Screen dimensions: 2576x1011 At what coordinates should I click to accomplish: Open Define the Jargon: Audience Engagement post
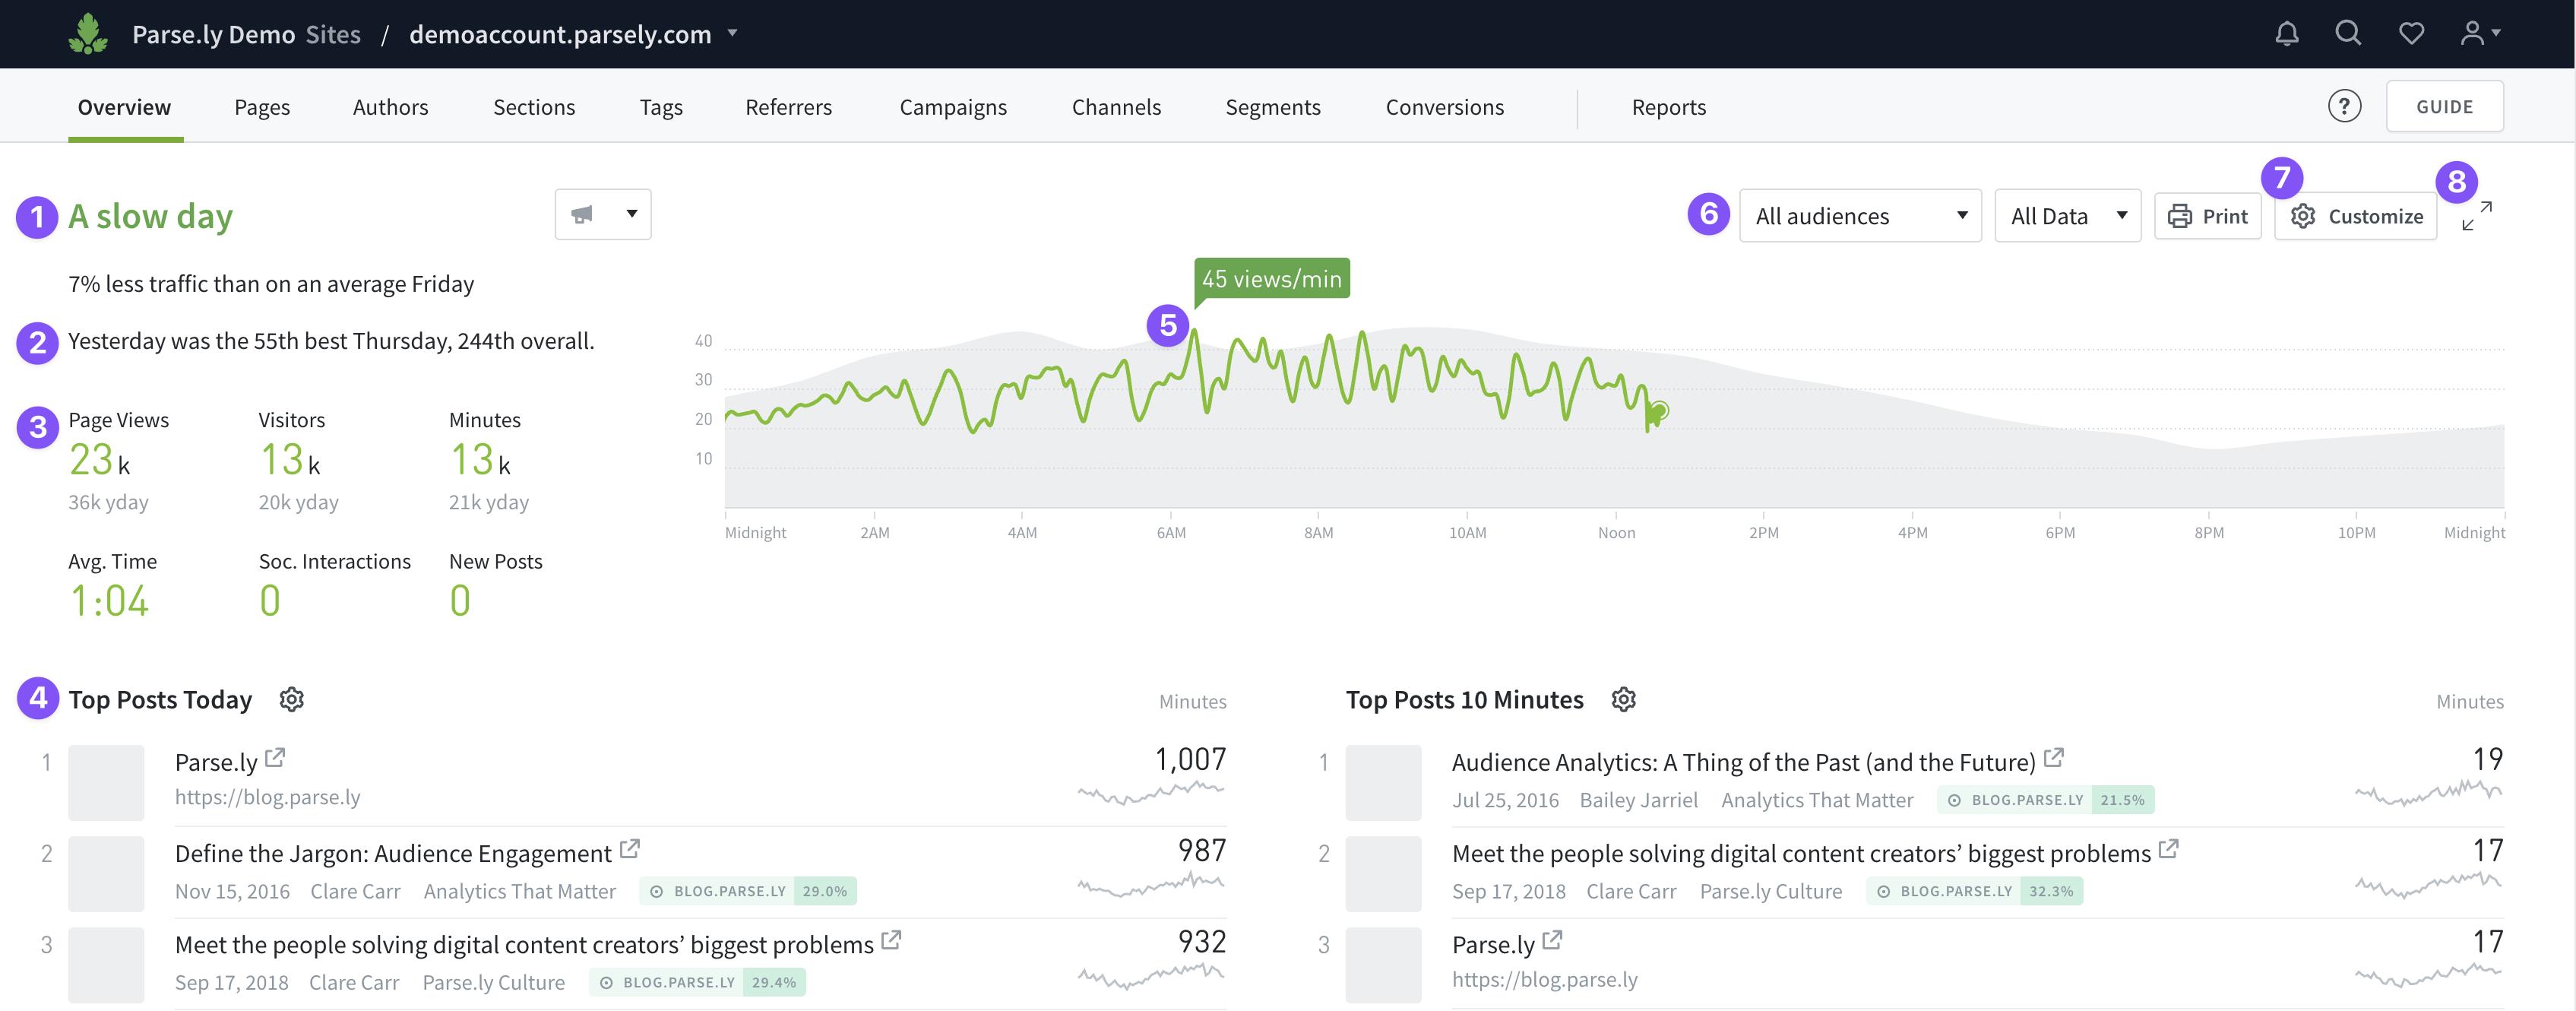(x=393, y=853)
